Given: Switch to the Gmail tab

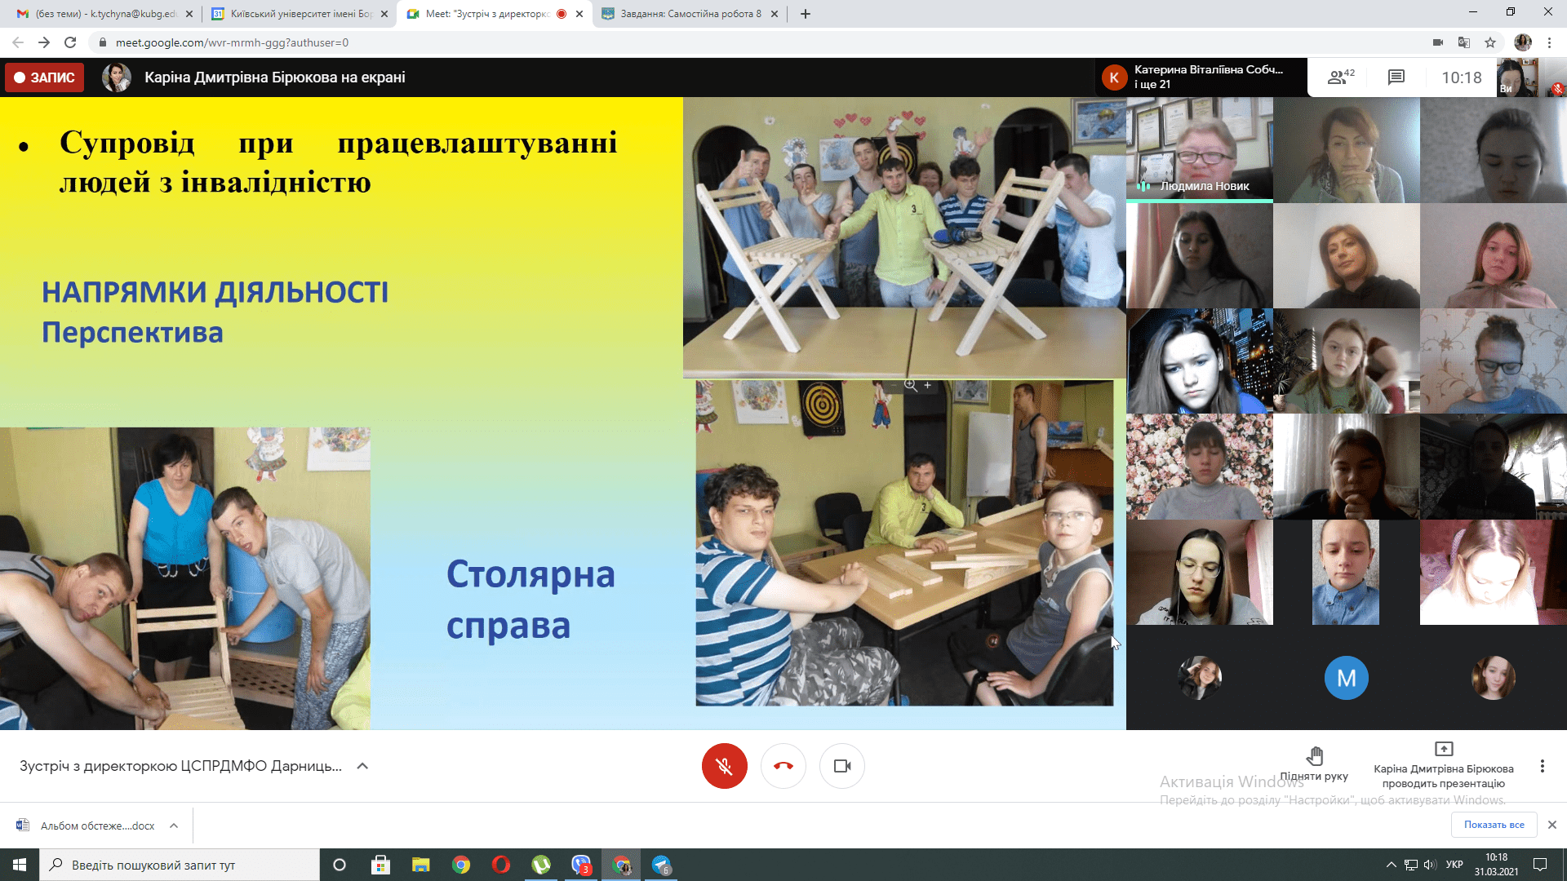Looking at the screenshot, I should tap(104, 14).
